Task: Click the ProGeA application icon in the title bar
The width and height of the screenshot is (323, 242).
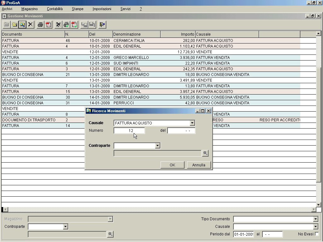Action: (x=3, y=3)
